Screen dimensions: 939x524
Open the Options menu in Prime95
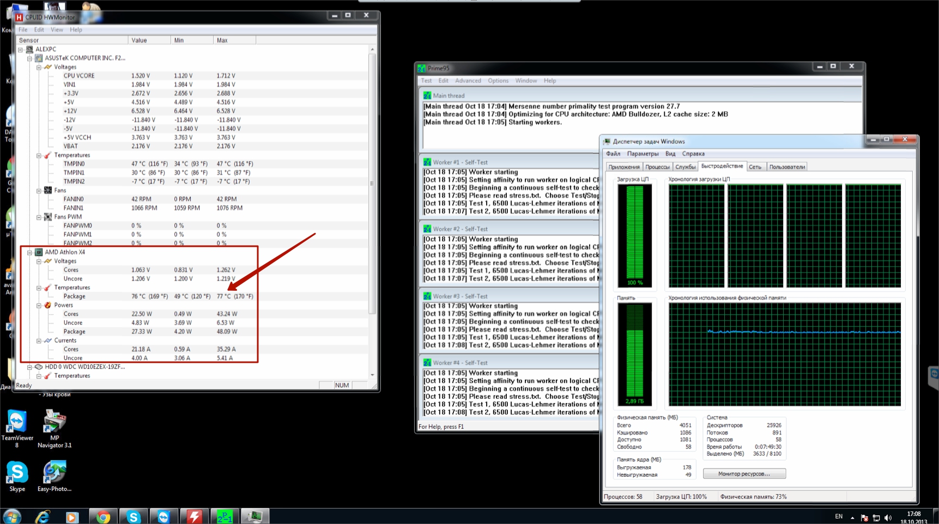[498, 81]
